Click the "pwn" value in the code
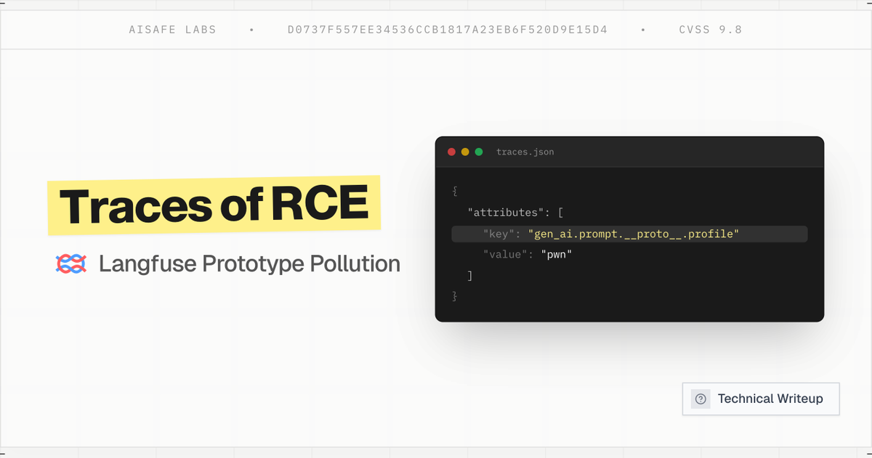The width and height of the screenshot is (872, 458). click(x=557, y=255)
